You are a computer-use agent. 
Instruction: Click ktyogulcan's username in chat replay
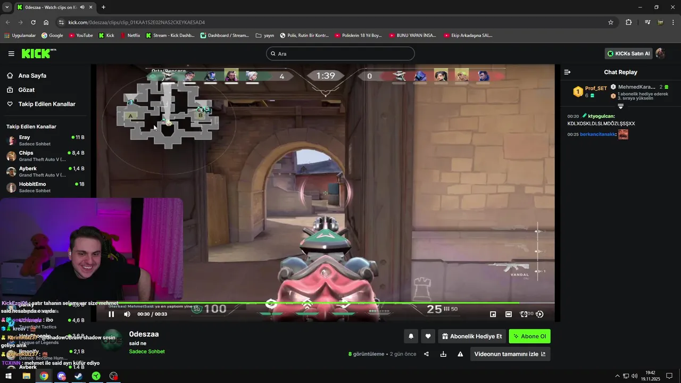click(x=601, y=116)
